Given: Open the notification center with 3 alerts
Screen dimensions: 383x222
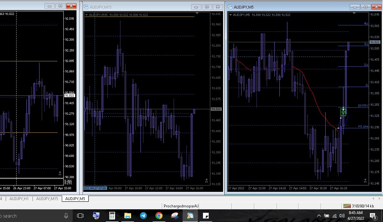Looking at the screenshot, I should pyautogui.click(x=373, y=216).
